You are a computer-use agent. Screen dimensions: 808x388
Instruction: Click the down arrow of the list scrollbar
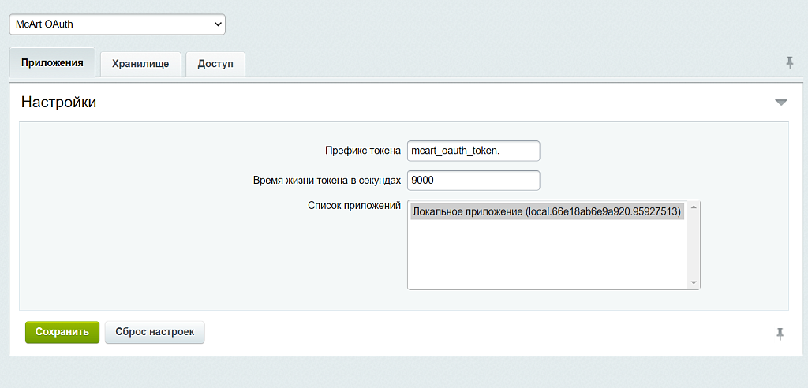point(694,283)
